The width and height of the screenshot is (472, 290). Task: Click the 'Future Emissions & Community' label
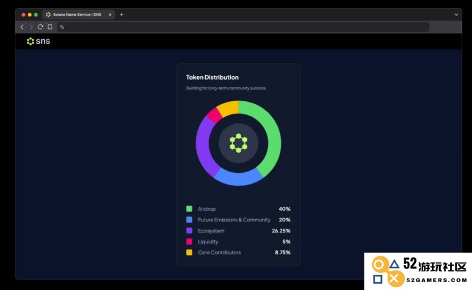(x=234, y=220)
